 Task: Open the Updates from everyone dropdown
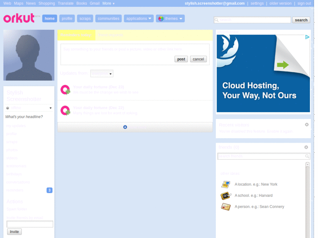[102, 74]
